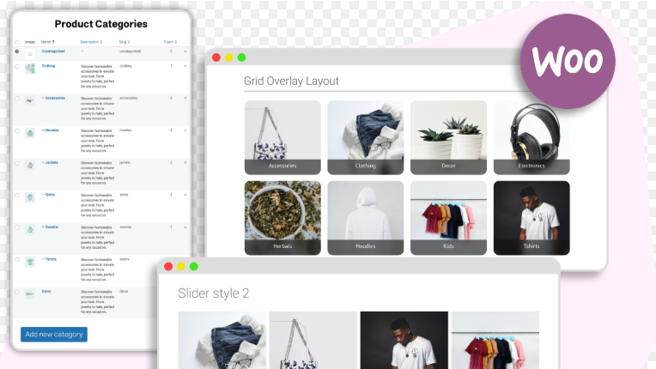This screenshot has height=369, width=656.
Task: Click the 'jackets' slug text
Action: (x=125, y=162)
